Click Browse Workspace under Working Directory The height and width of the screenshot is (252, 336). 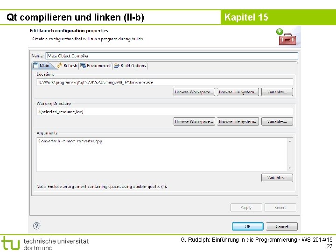[194, 121]
